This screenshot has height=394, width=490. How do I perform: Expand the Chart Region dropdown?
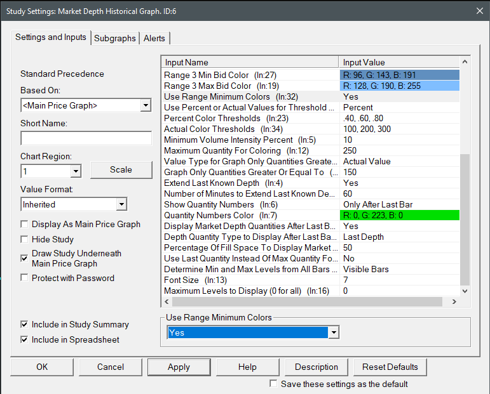click(76, 171)
